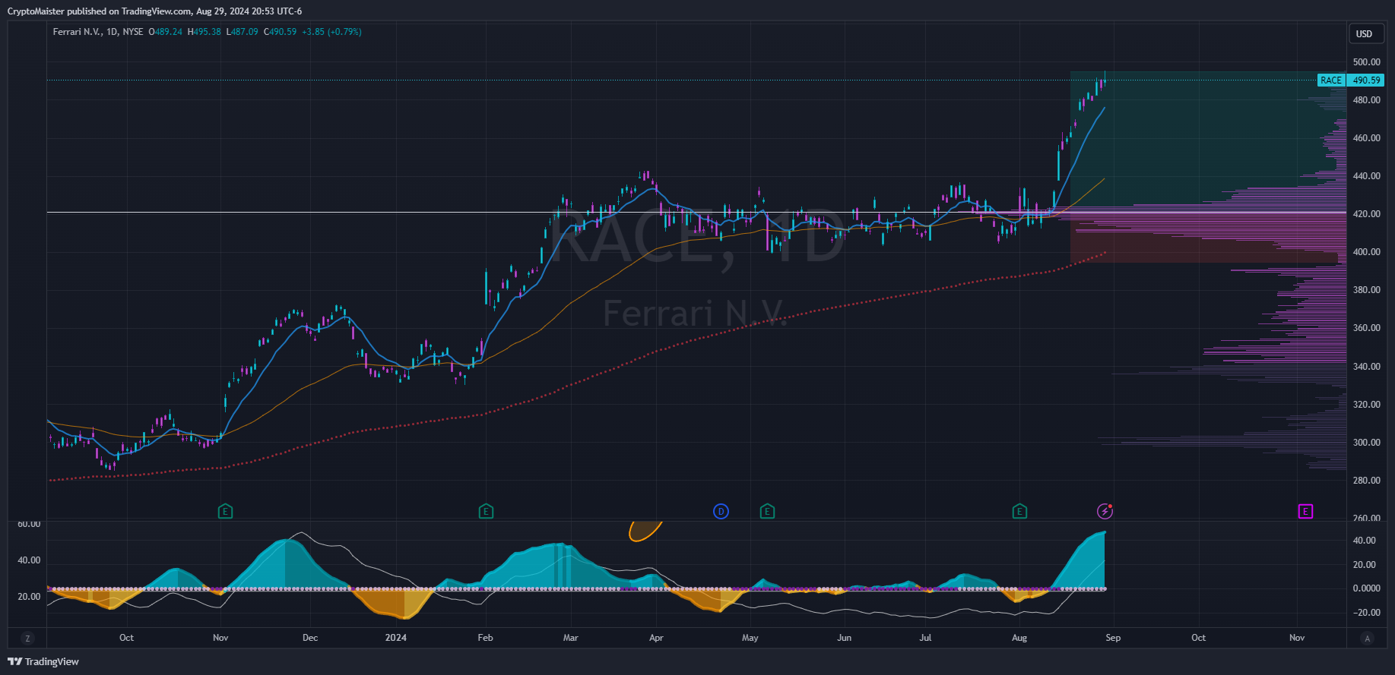Select the white horizontal line near 420
Screen dimensions: 1395x675
click(696, 213)
